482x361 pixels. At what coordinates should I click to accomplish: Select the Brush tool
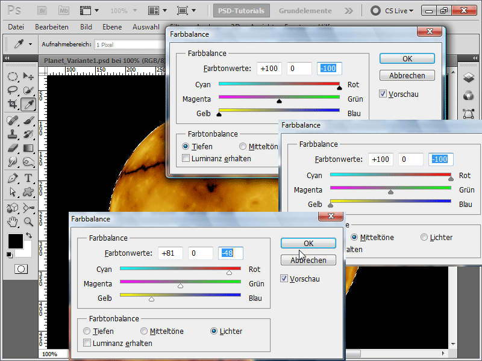28,120
